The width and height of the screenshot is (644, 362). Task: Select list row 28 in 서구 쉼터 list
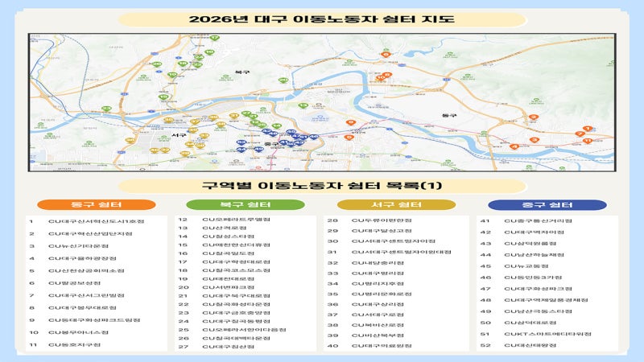(369, 220)
